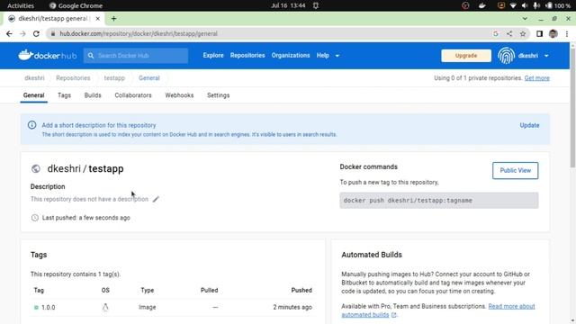
Task: Click the browser forward arrow
Action: tap(22, 34)
